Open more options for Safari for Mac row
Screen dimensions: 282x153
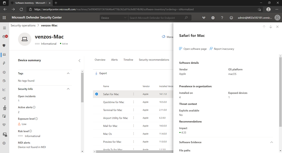point(133,94)
